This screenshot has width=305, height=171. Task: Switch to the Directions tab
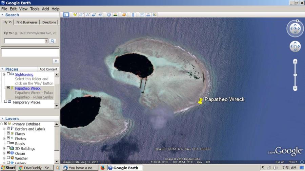[x=49, y=22]
